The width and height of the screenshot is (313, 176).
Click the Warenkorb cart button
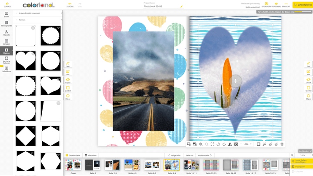(302, 5)
